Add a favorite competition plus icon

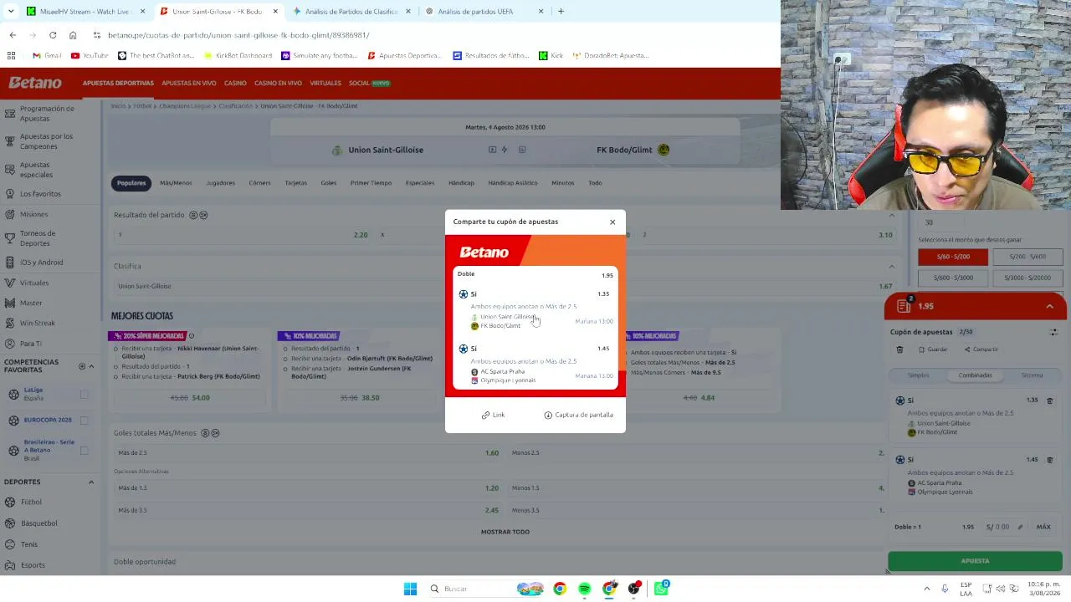click(x=81, y=366)
